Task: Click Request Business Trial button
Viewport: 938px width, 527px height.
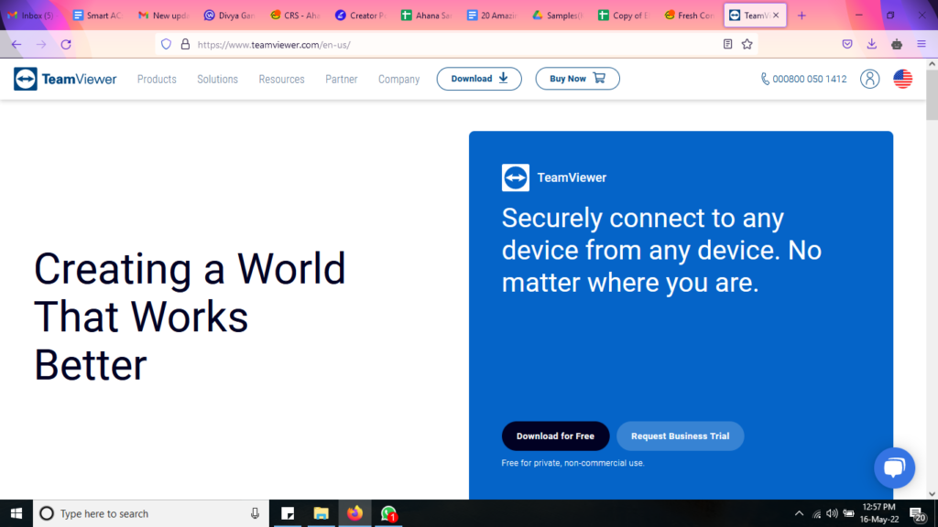Action: [681, 436]
